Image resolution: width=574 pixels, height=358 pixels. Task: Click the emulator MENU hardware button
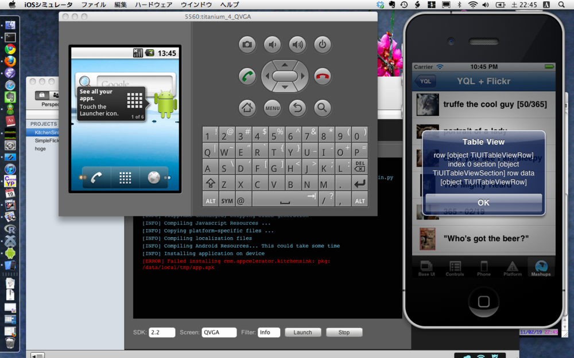point(272,108)
